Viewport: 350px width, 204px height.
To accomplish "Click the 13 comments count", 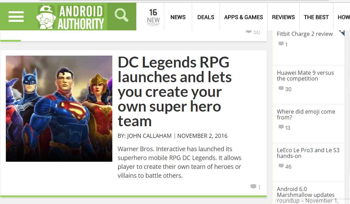I will (x=288, y=128).
